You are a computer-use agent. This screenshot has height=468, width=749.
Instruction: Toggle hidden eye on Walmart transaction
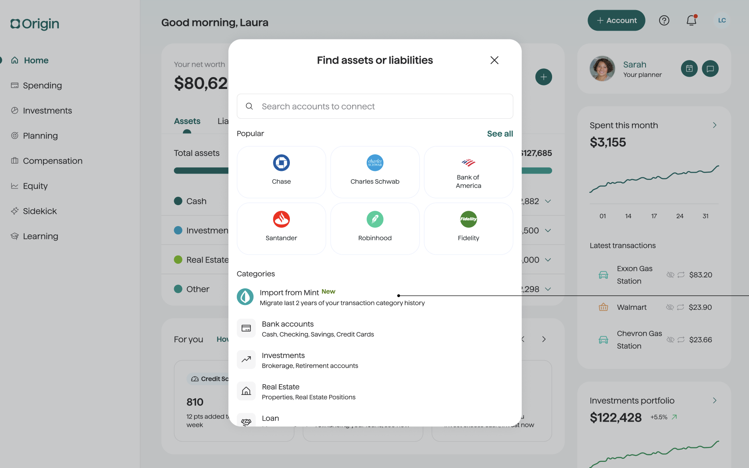tap(670, 307)
